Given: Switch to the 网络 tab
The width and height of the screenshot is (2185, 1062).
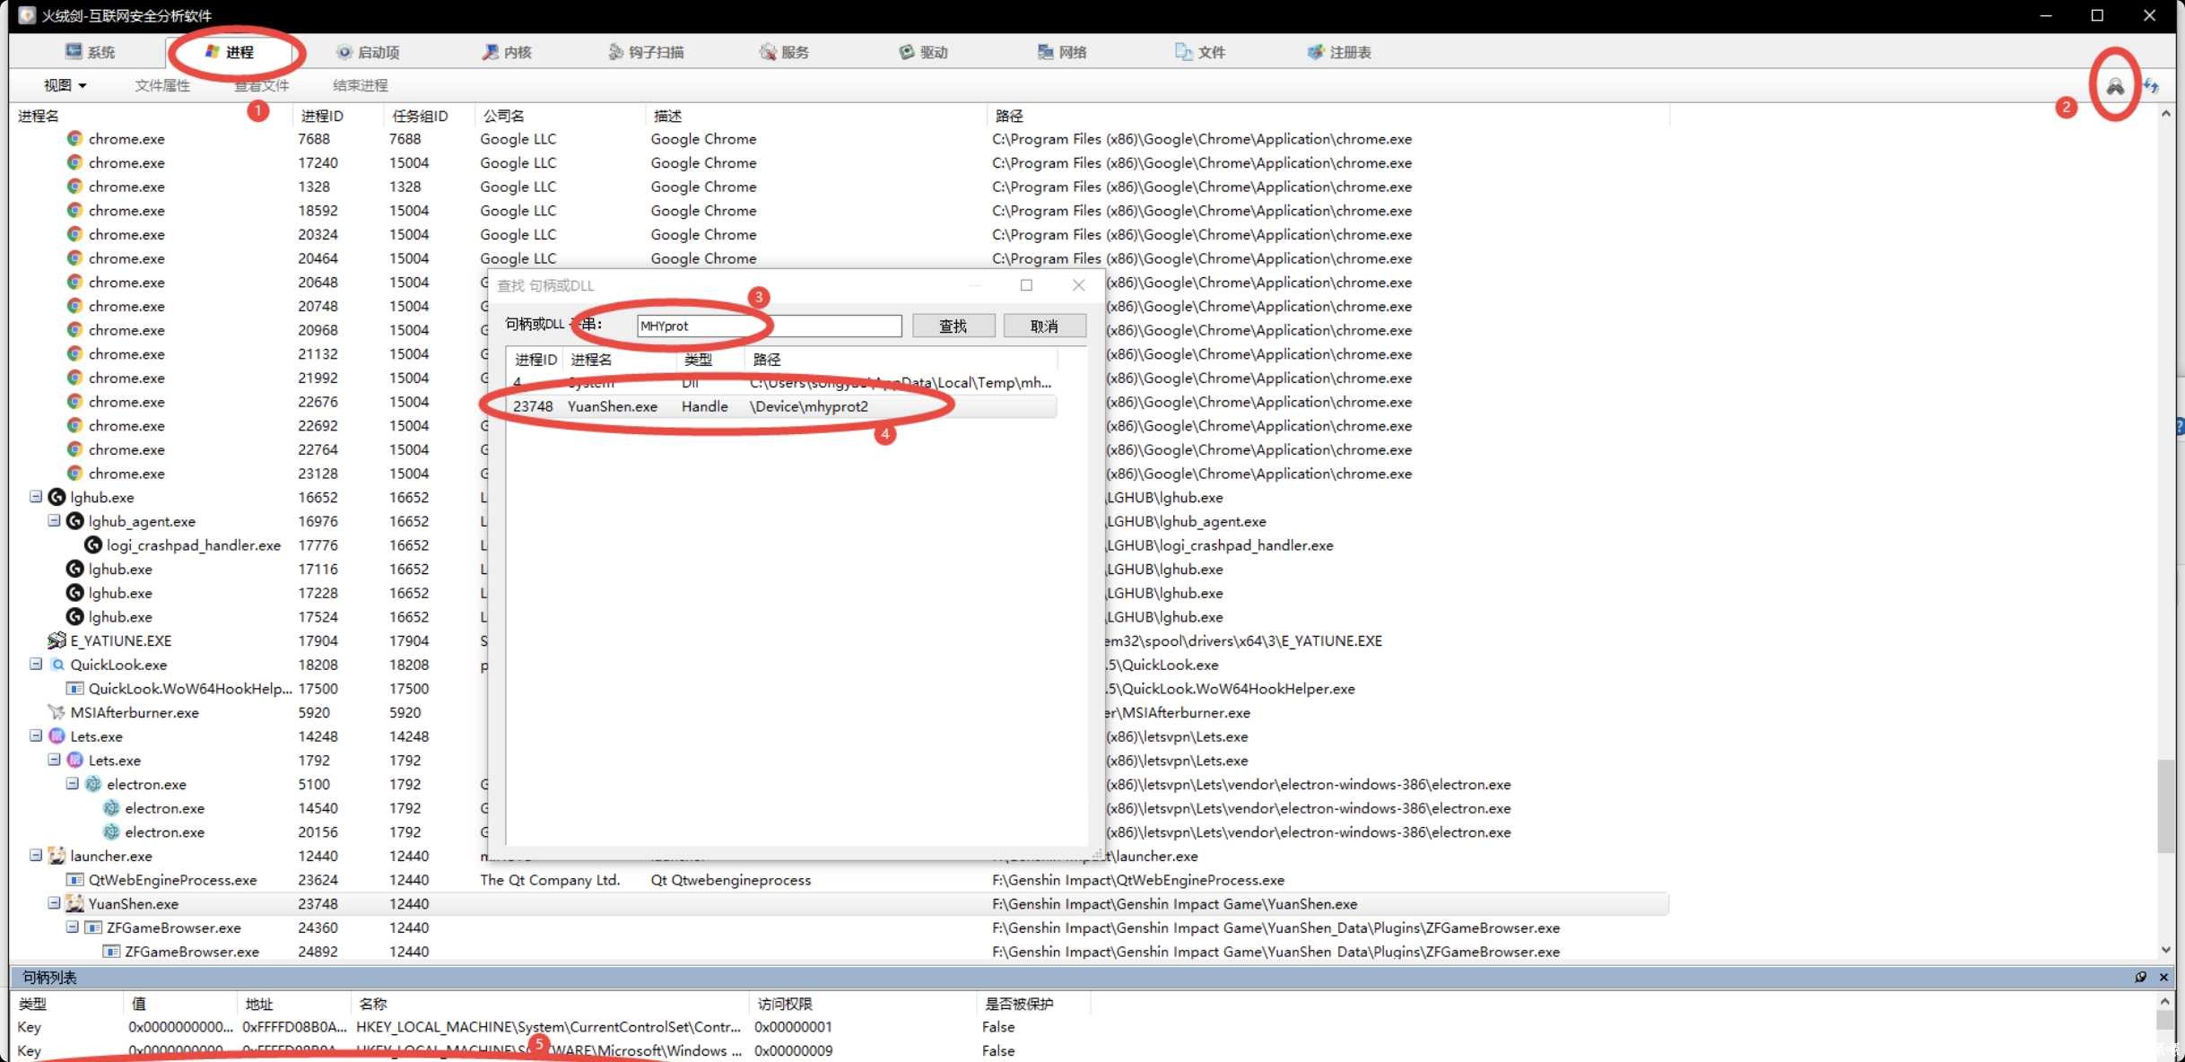Looking at the screenshot, I should pyautogui.click(x=1062, y=52).
